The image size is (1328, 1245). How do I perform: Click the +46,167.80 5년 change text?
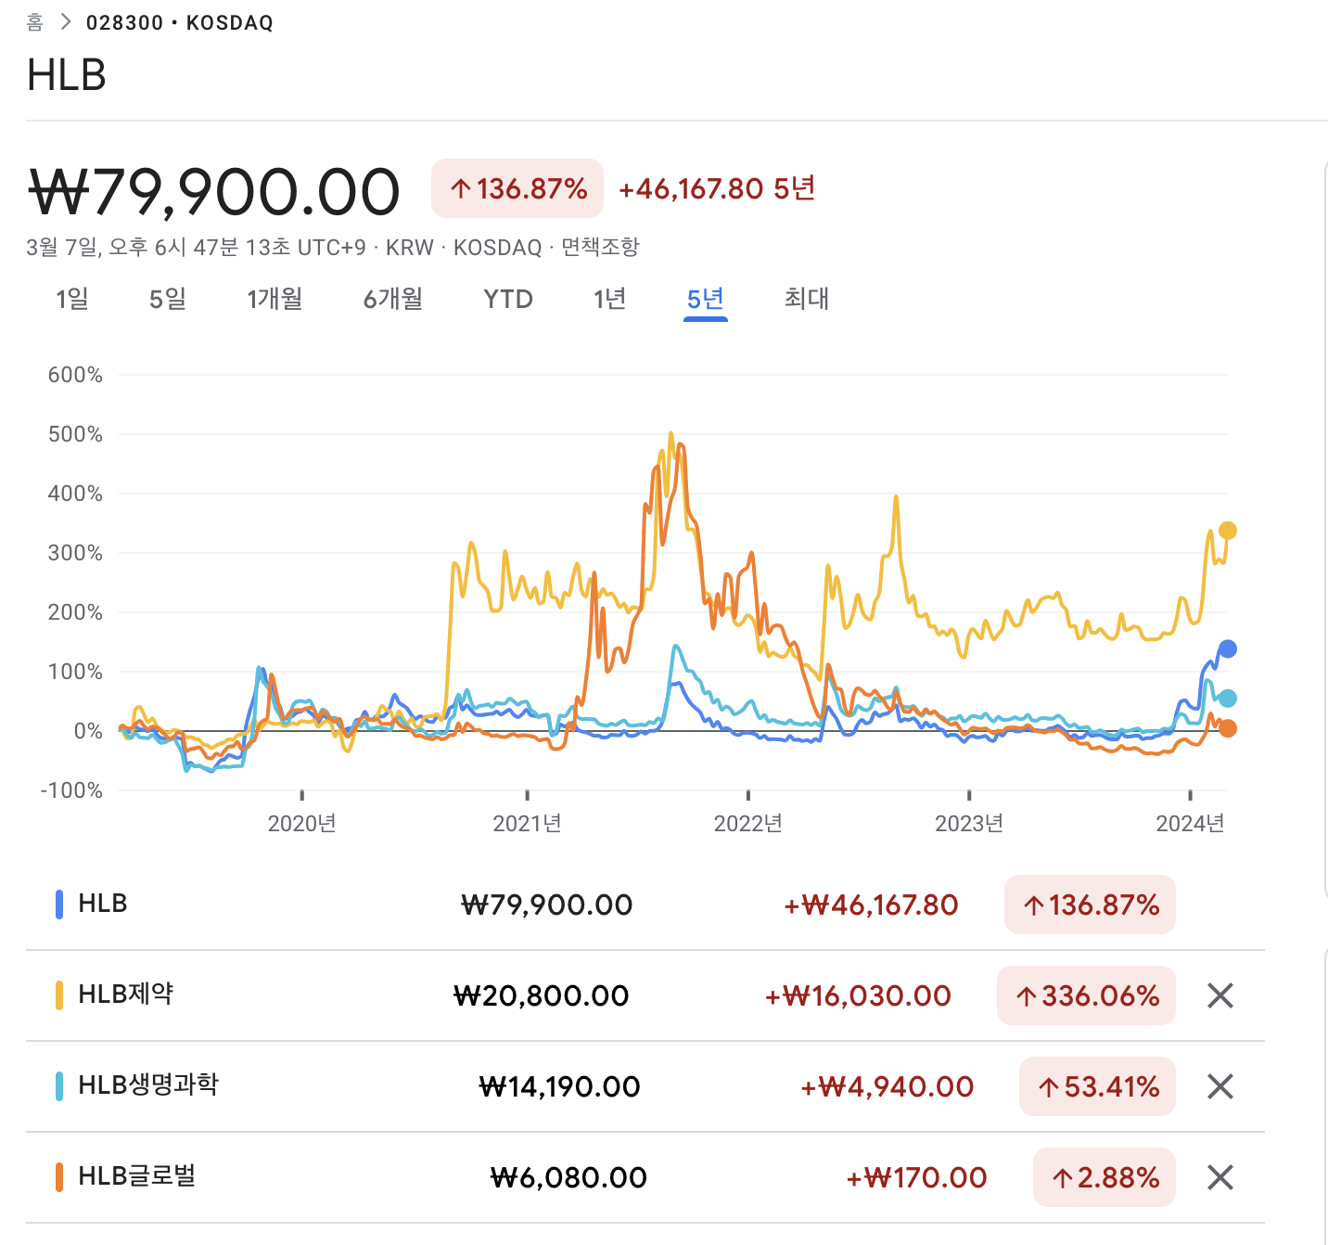717,189
